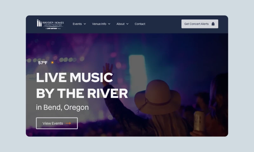Click the 57°F temperature reading
Viewport: 254px width, 152px height.
click(43, 63)
